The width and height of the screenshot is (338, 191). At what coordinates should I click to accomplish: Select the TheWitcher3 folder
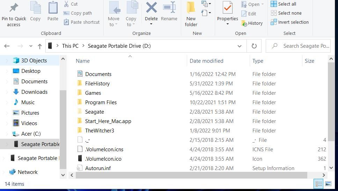point(100,131)
